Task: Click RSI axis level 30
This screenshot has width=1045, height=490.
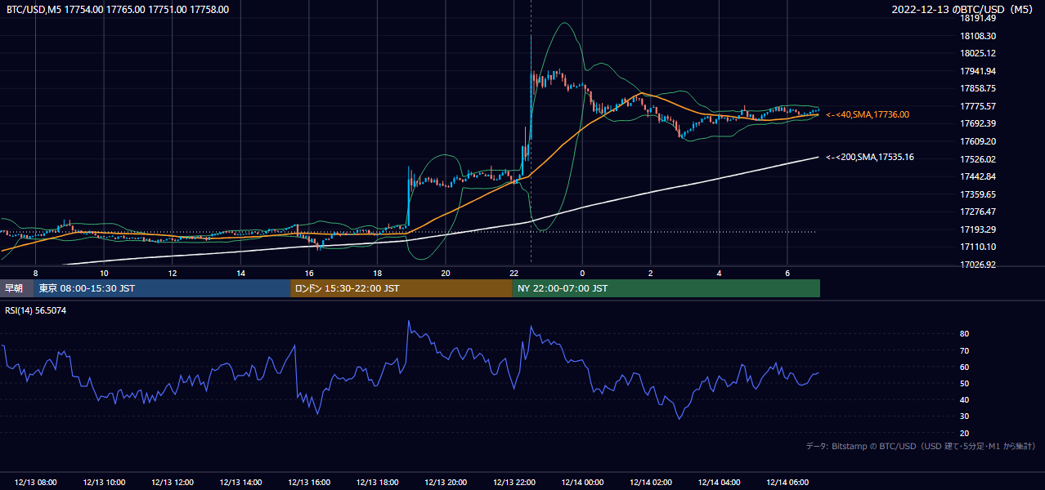Action: pyautogui.click(x=965, y=416)
